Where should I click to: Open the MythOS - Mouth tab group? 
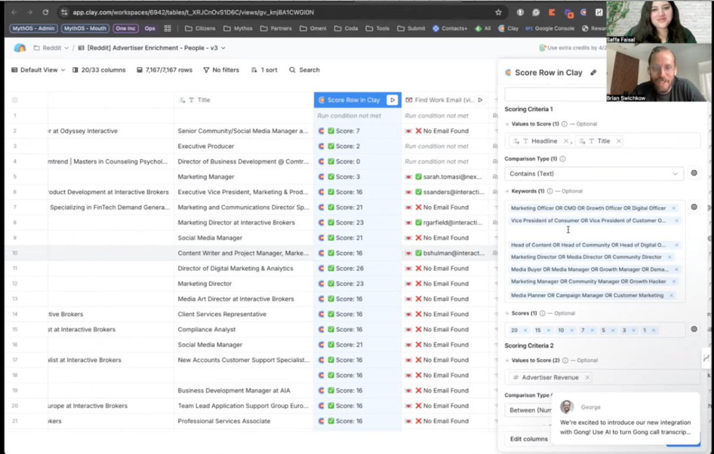point(85,28)
